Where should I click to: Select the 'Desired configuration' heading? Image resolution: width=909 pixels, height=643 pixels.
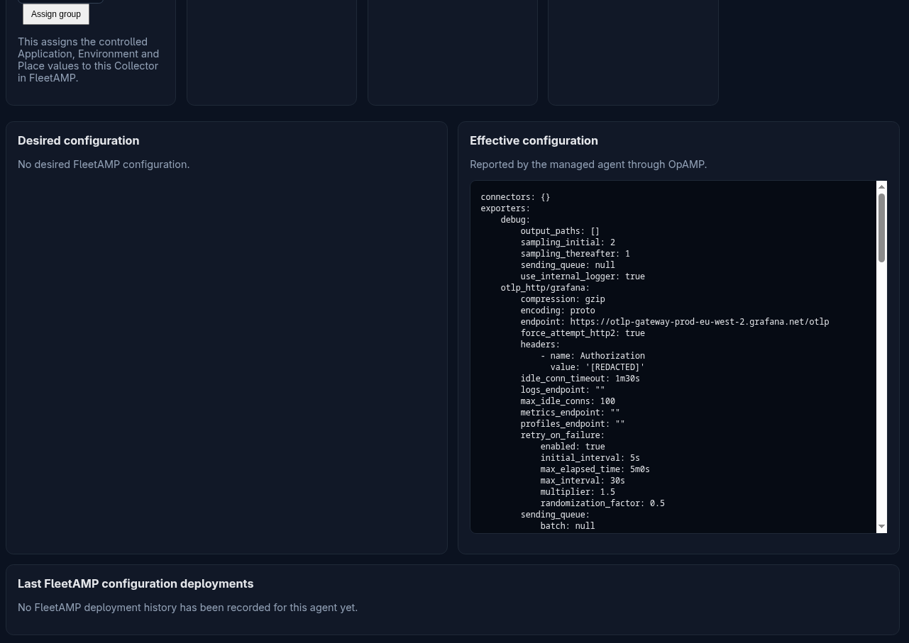(x=78, y=140)
